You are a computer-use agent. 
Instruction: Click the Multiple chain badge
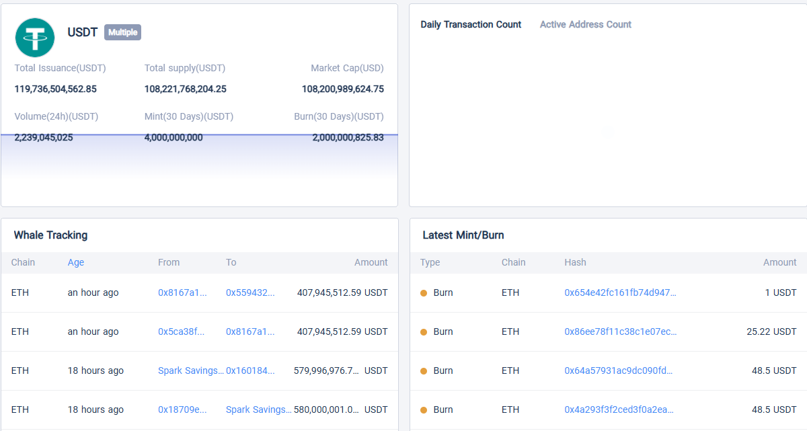click(122, 32)
